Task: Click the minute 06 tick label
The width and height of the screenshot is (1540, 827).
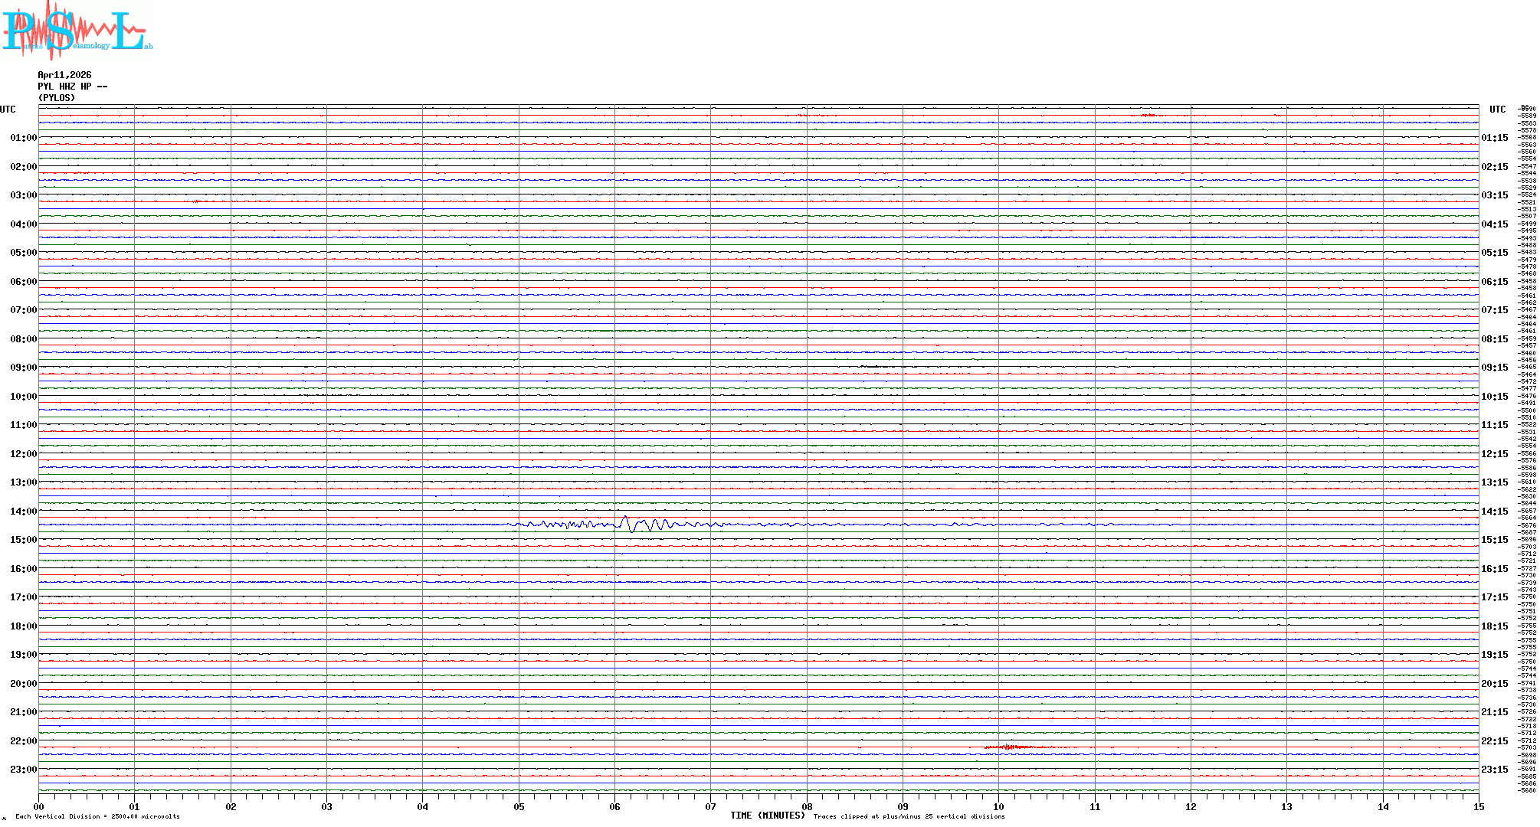Action: coord(614,807)
